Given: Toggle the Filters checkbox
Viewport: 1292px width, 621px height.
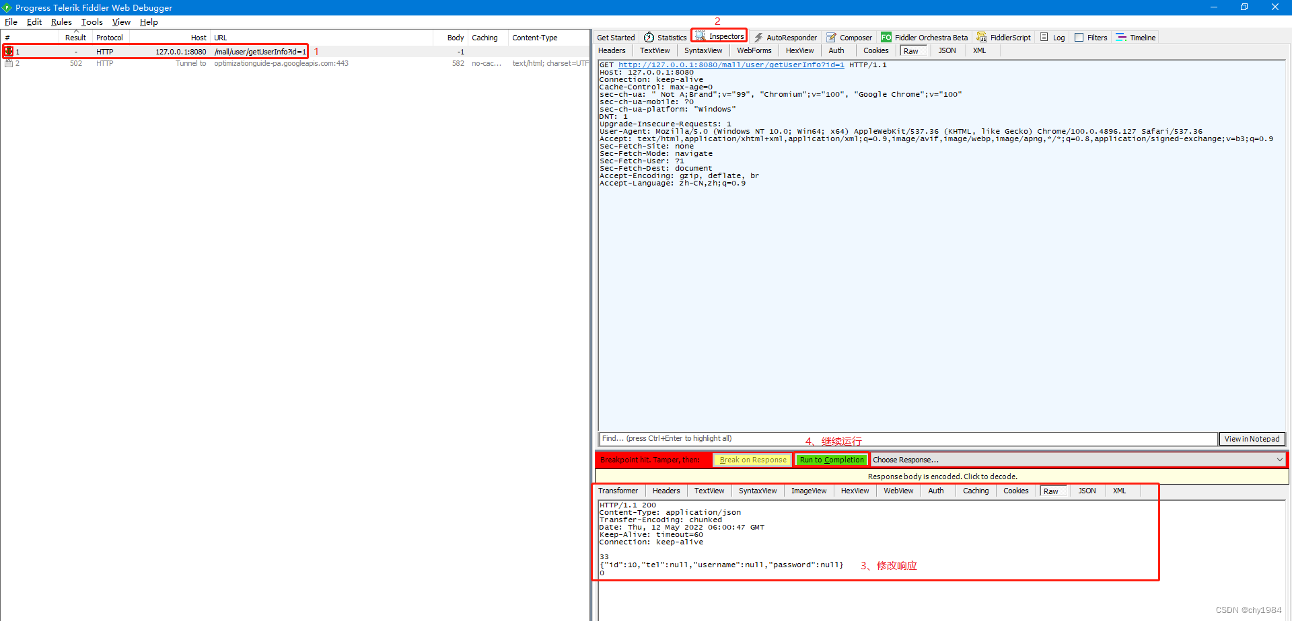Looking at the screenshot, I should click(1079, 38).
